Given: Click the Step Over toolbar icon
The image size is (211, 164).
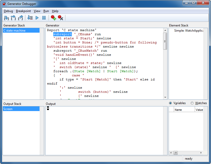Looking at the screenshot, I should tap(13, 18).
